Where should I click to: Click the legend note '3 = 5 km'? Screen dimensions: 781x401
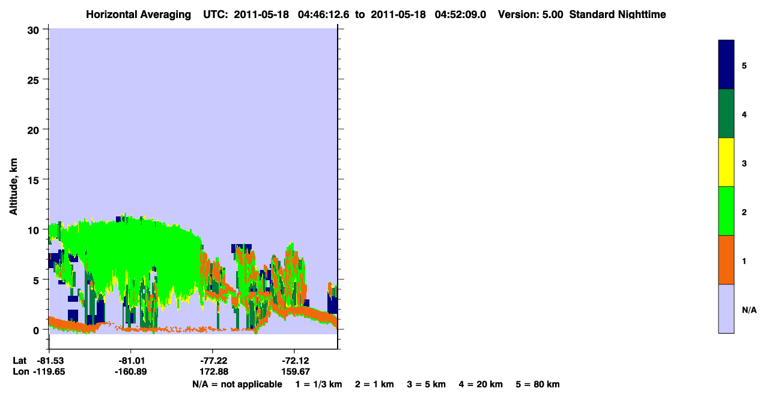pos(427,384)
